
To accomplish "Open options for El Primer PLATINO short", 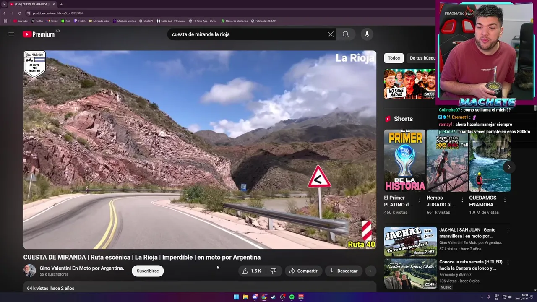I will (420, 200).
